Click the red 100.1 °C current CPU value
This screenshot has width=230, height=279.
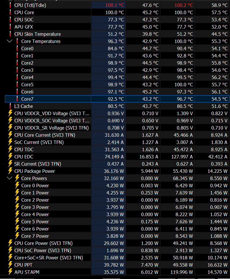coord(115,5)
